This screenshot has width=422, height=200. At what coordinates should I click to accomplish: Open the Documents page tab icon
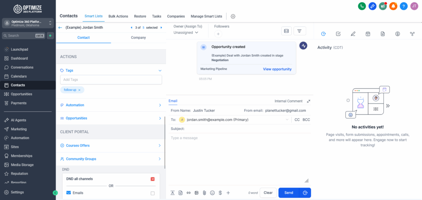383,34
